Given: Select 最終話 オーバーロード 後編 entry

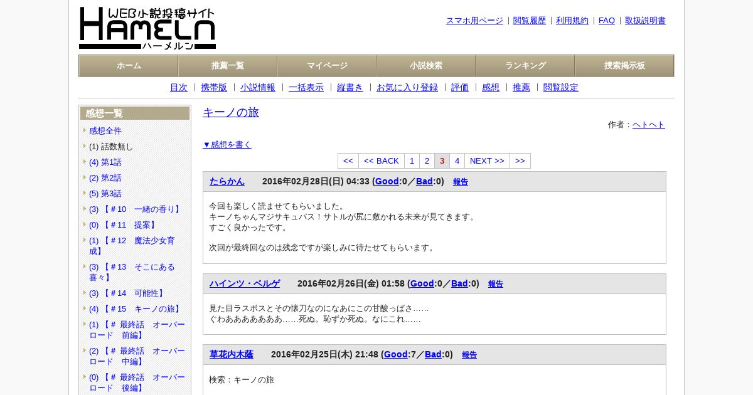Looking at the screenshot, I should 137,382.
